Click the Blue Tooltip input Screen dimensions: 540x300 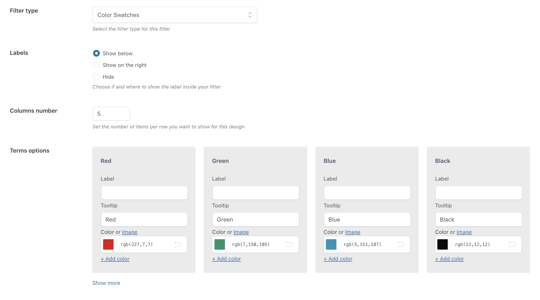pyautogui.click(x=367, y=219)
